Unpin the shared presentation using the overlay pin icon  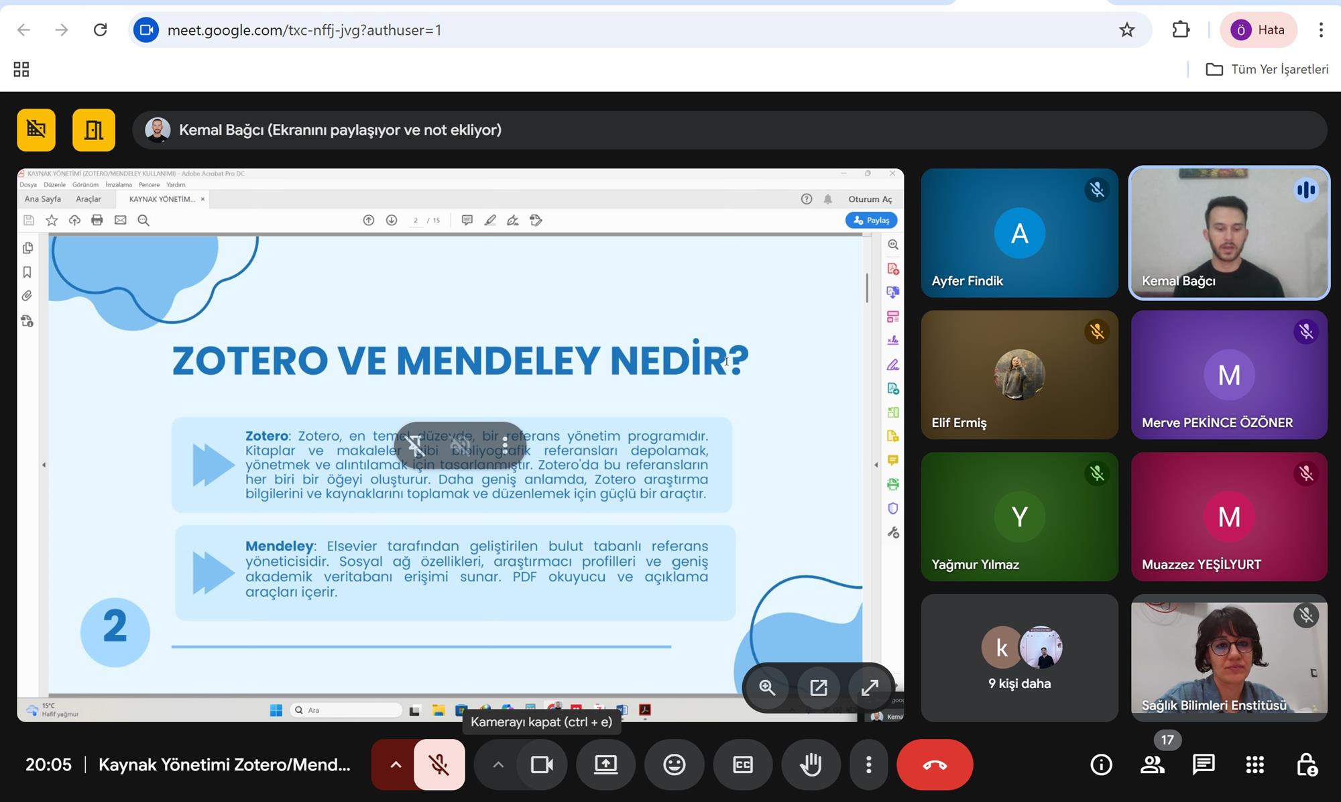tap(416, 445)
